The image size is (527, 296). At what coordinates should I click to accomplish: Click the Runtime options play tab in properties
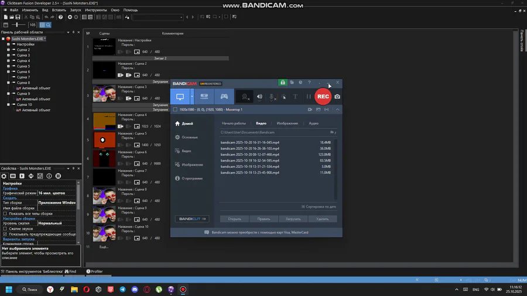tap(22, 176)
